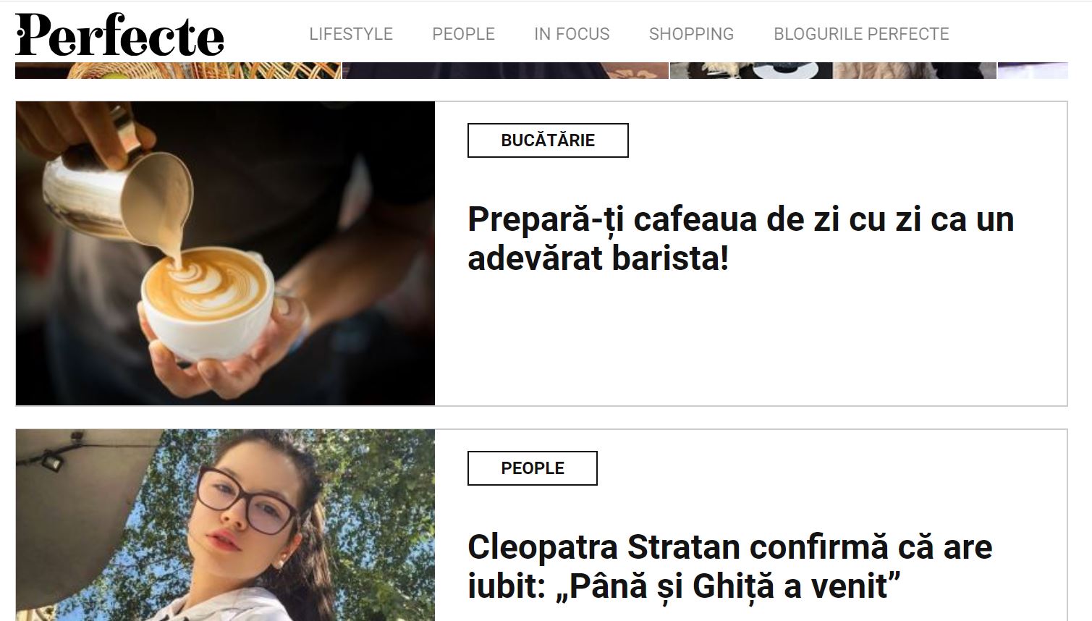Open the 'Cleopatra Stratan confirmă' article headline
The height and width of the screenshot is (621, 1092).
pos(729,566)
